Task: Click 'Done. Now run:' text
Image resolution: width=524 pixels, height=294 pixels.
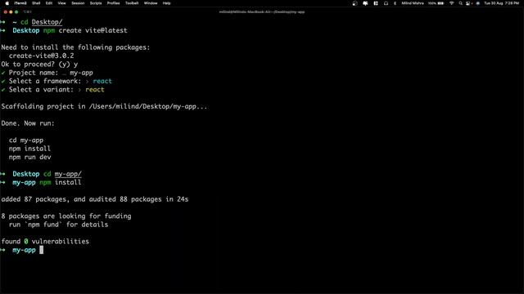Action: [28, 123]
